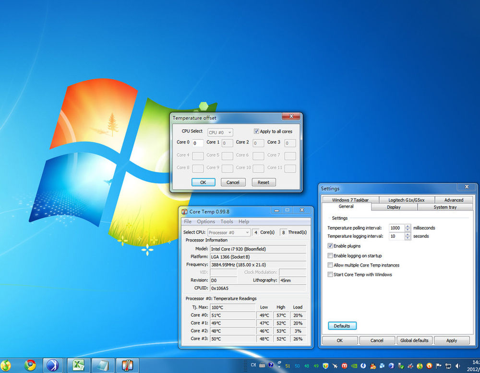Check Start Core Temp with Windows
The image size is (480, 373).
coord(330,274)
